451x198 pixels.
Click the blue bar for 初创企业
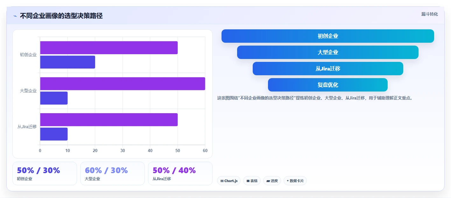[67, 62]
